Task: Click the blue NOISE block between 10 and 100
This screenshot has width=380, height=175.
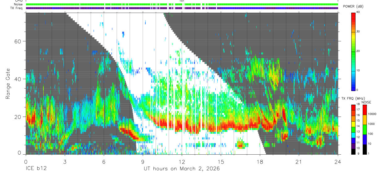Action: point(365,140)
